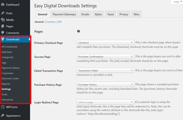The width and height of the screenshot is (183, 120).
Task: Open the Primary Checkout Page dropdown
Action: [x=105, y=43]
